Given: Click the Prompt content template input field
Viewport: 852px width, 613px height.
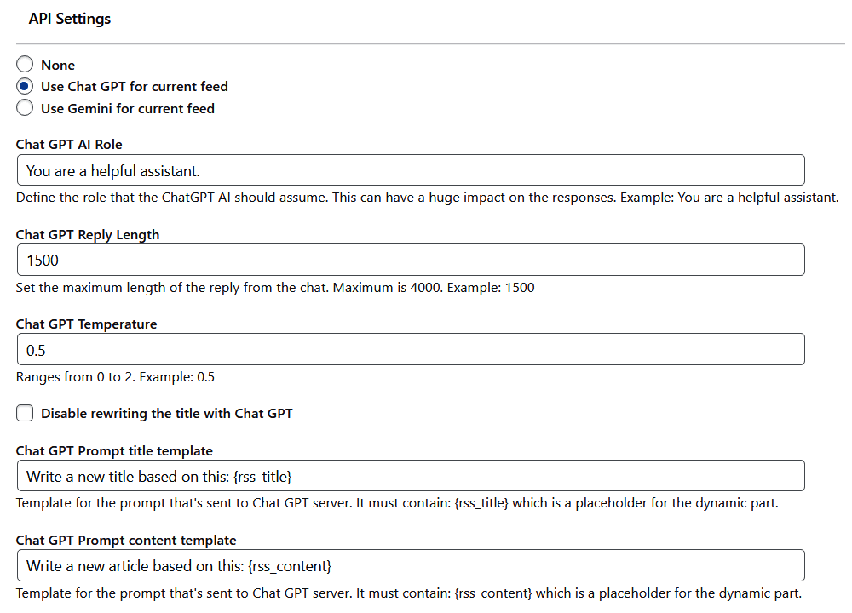Looking at the screenshot, I should click(411, 566).
